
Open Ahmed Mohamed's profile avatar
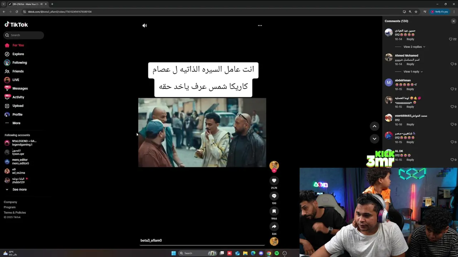[389, 57]
